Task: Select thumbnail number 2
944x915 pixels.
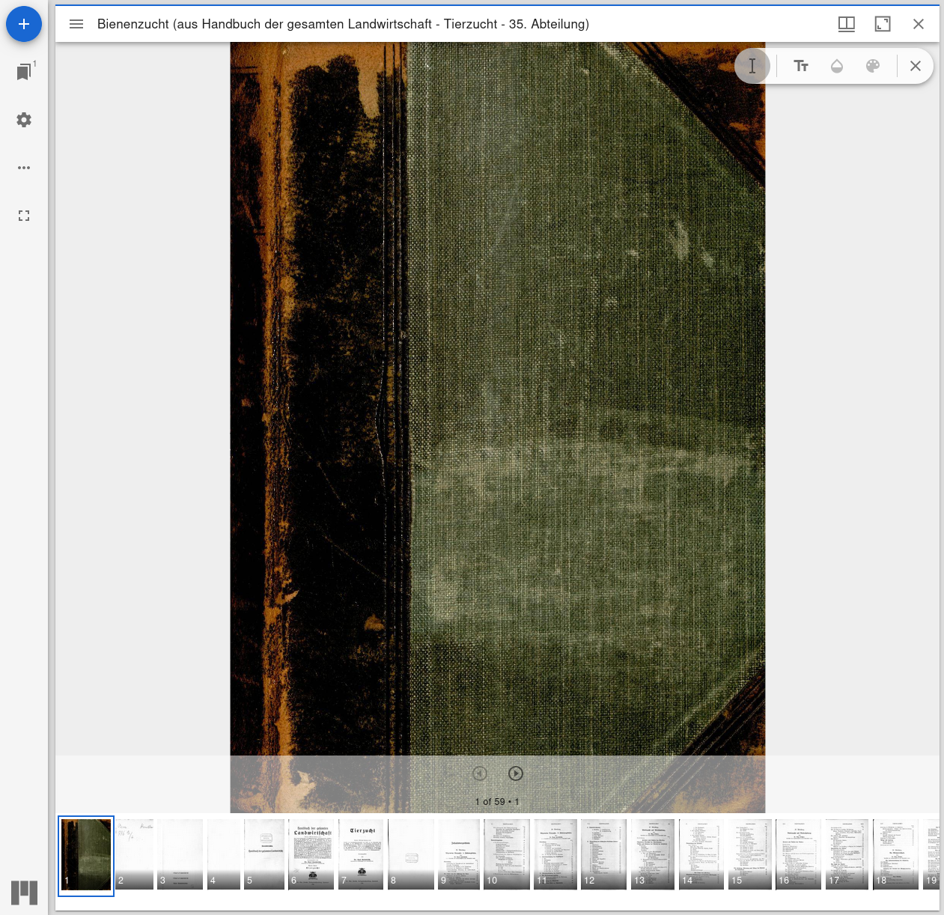Action: point(135,854)
